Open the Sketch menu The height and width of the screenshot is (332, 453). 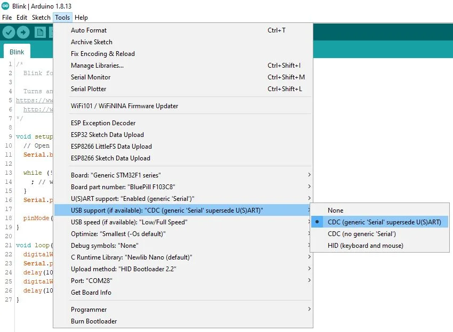tap(41, 18)
